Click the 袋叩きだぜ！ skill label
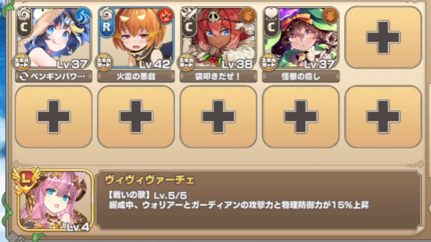This screenshot has width=431, height=242. (219, 76)
